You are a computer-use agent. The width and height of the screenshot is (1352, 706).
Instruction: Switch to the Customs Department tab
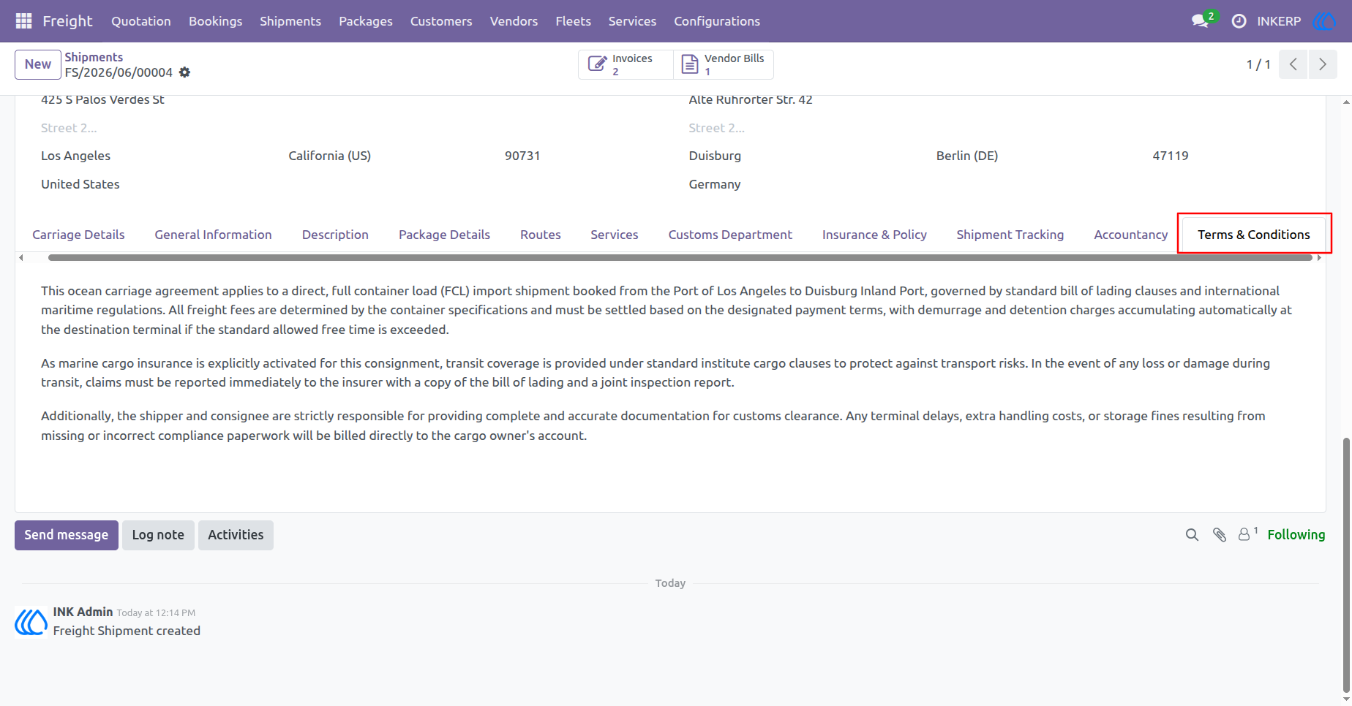coord(730,235)
